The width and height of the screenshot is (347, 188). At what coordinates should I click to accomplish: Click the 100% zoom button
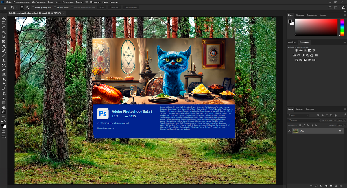click(101, 8)
